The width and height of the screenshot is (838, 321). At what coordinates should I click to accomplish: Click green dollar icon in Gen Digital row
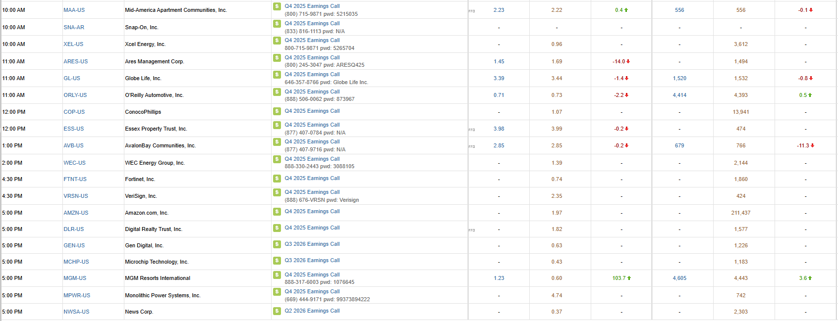click(x=277, y=244)
